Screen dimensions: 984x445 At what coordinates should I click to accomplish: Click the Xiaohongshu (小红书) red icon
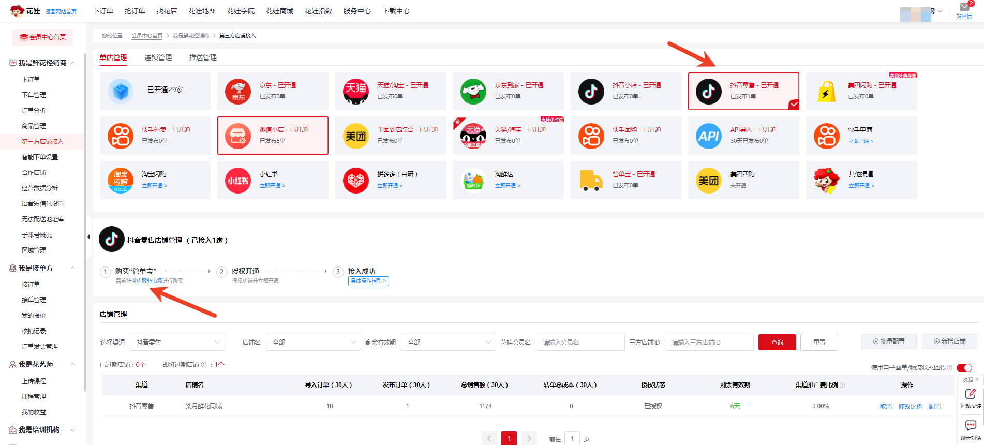click(238, 181)
